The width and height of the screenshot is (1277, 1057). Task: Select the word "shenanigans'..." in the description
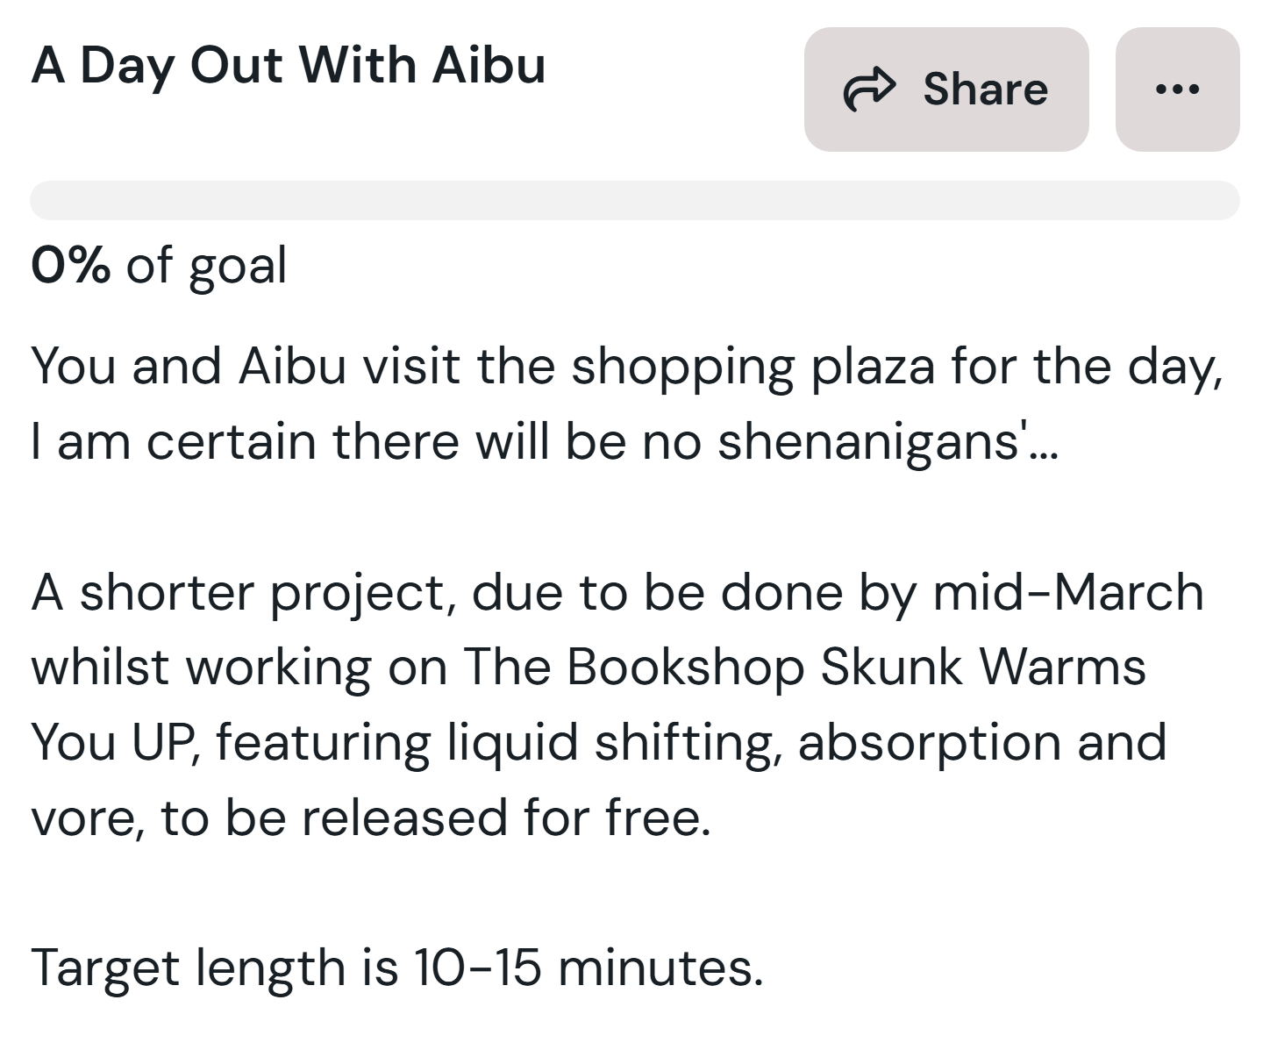click(888, 440)
